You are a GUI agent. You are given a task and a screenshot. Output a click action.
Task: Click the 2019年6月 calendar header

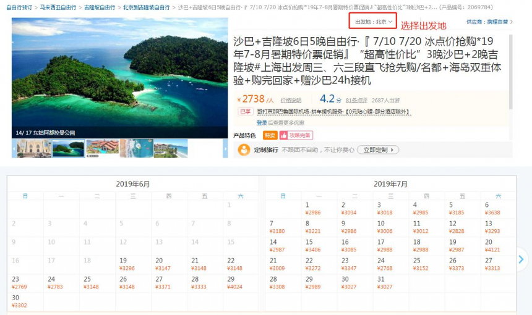click(132, 184)
